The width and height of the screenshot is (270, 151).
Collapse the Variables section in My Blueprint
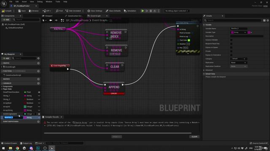point(2,83)
